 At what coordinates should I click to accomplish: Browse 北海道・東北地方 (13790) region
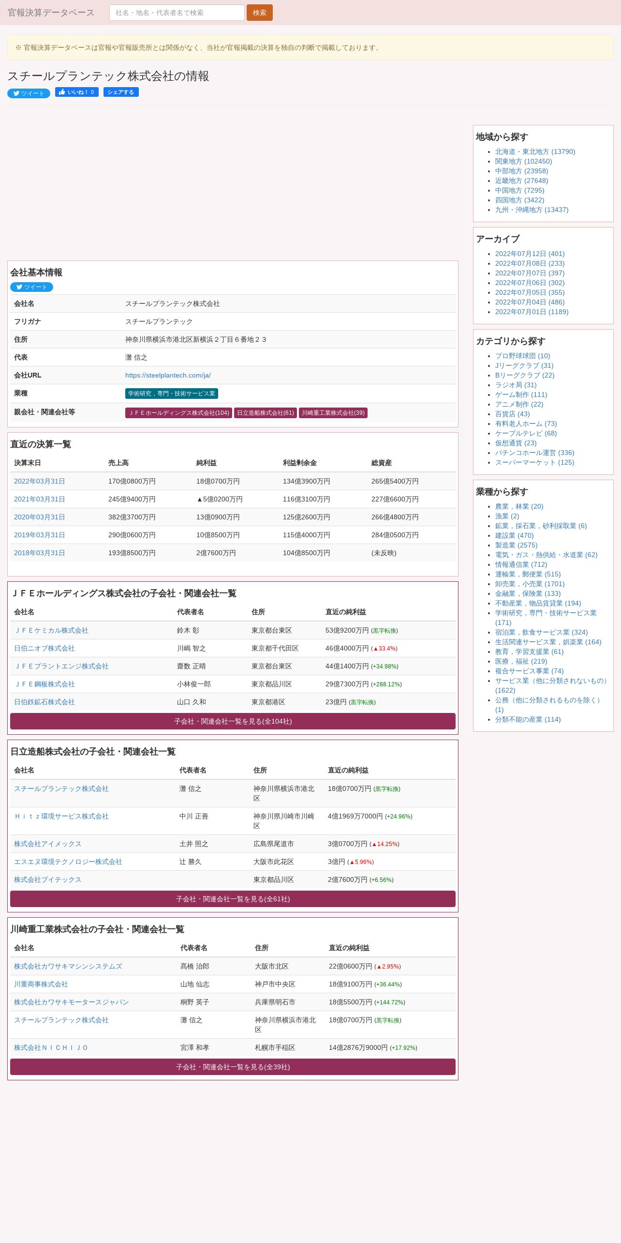(x=535, y=152)
